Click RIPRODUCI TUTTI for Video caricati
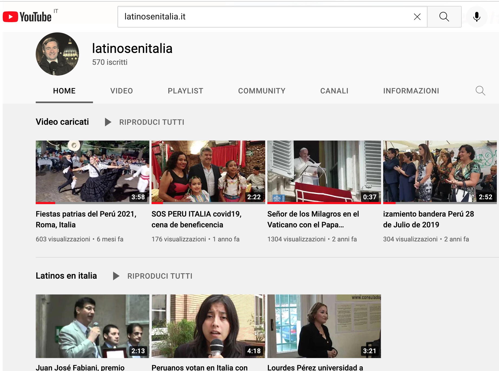This screenshot has width=499, height=371. tap(152, 122)
